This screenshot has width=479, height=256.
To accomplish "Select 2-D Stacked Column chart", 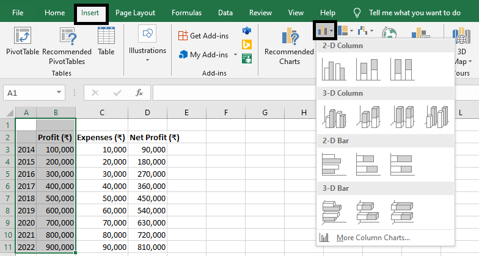I will [368, 69].
